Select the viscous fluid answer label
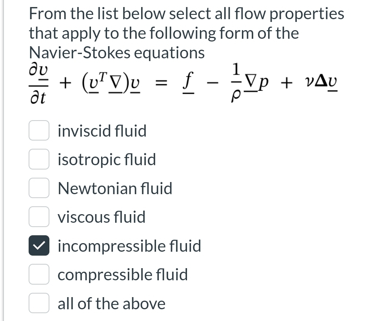The width and height of the screenshot is (374, 321). pyautogui.click(x=101, y=217)
